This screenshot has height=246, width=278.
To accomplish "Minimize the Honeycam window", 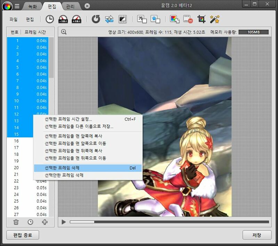I will coord(246,4).
